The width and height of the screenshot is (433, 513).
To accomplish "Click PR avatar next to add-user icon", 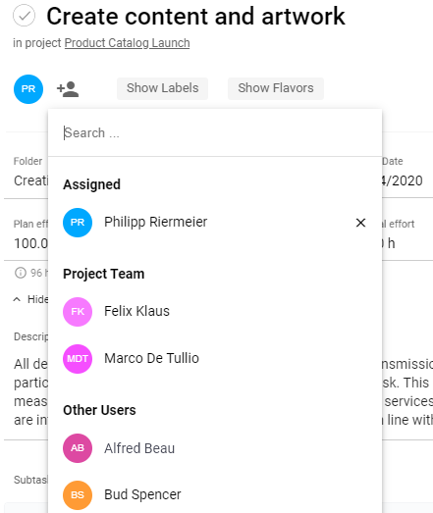I will click(28, 89).
